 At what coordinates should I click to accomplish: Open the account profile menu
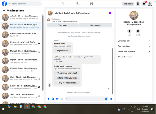150,4
